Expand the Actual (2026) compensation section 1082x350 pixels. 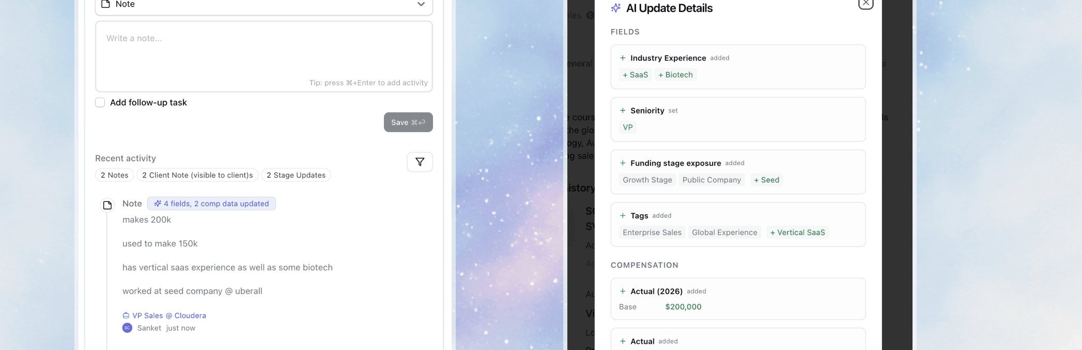click(623, 291)
